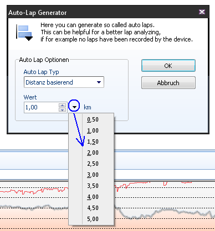Choose 1,00 from the preset list
Image resolution: width=215 pixels, height=231 pixels.
(x=91, y=130)
